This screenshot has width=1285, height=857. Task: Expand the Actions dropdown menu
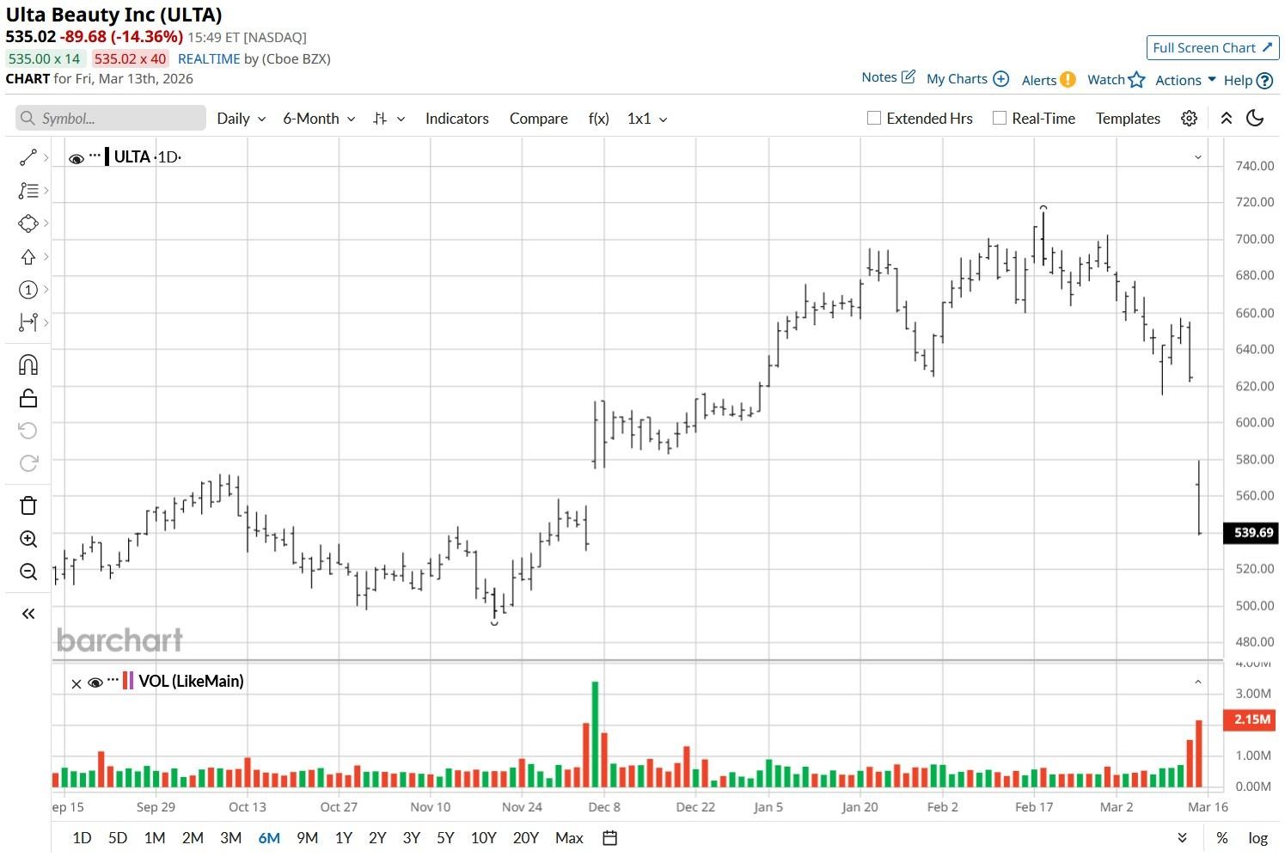tap(1185, 80)
